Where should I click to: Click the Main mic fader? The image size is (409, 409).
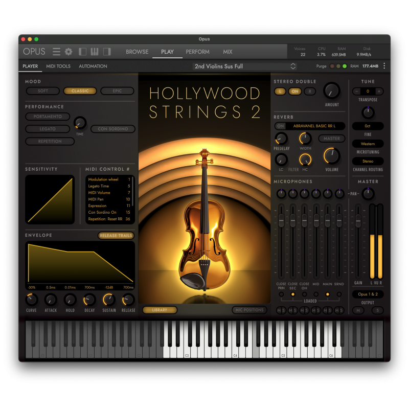pos(327,220)
